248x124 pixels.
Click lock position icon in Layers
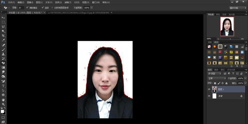click(223, 83)
